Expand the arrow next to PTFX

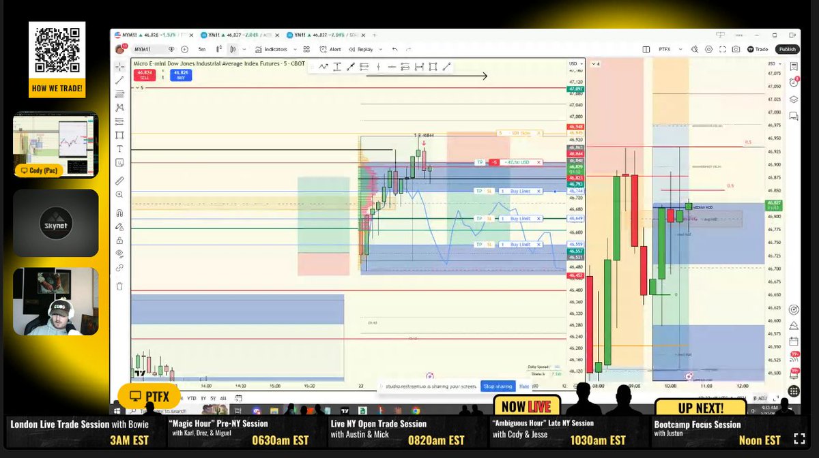coord(681,49)
